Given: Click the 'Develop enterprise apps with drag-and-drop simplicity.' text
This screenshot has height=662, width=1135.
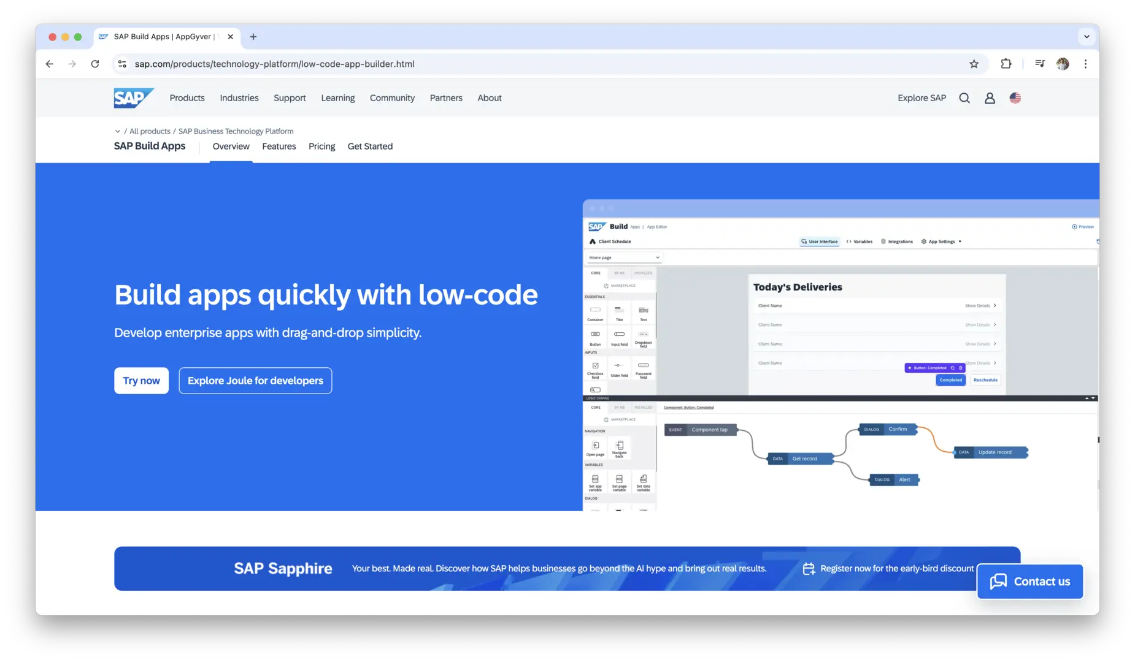Looking at the screenshot, I should point(267,333).
